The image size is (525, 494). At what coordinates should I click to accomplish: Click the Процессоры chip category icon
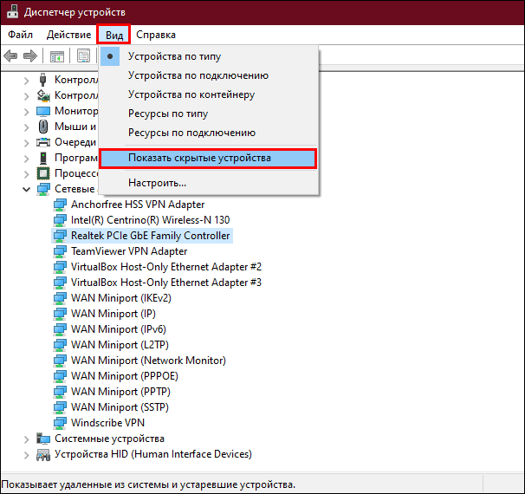43,173
